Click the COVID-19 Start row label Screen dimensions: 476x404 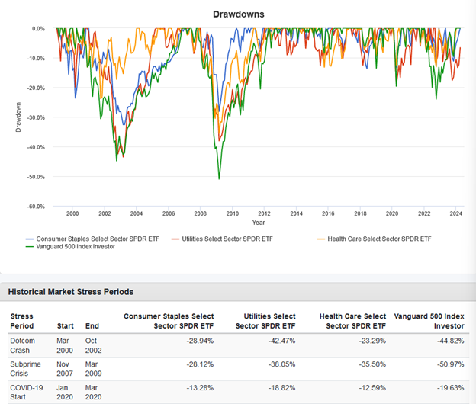coord(27,392)
